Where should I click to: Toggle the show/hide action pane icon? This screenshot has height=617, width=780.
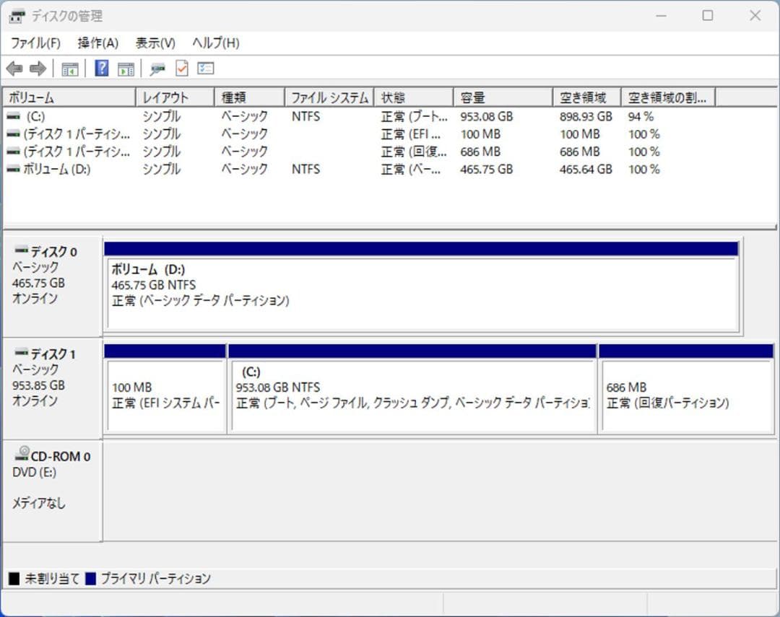[x=127, y=68]
